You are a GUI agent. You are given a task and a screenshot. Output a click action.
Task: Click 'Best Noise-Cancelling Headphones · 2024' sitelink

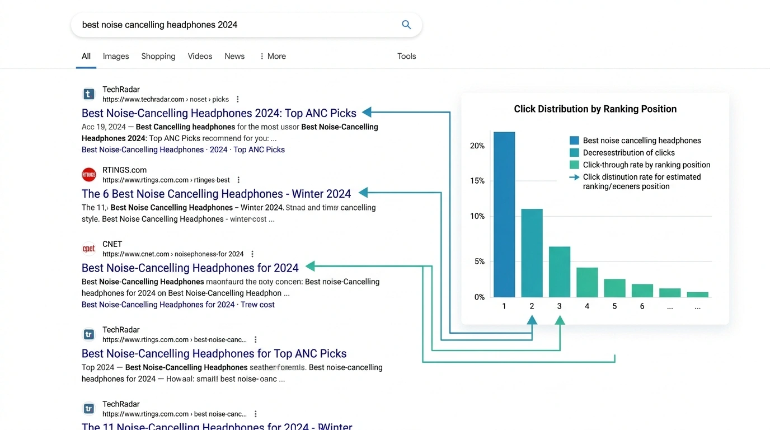(x=154, y=149)
